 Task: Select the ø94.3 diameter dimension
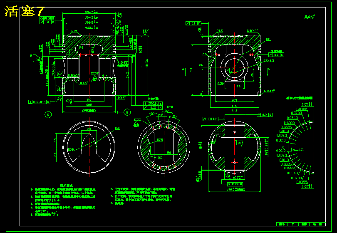[x=92, y=17]
